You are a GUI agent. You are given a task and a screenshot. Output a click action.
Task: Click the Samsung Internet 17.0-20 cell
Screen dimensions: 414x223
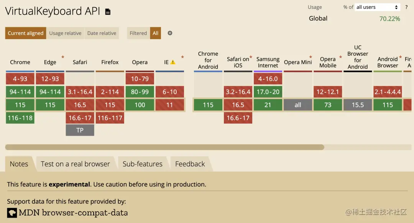[268, 92]
